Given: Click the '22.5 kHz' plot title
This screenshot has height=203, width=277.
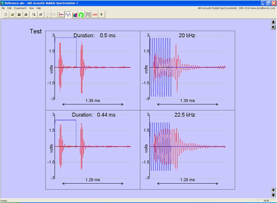Looking at the screenshot, I should point(185,115).
